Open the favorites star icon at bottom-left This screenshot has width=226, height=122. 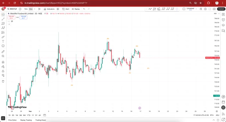tap(3, 118)
